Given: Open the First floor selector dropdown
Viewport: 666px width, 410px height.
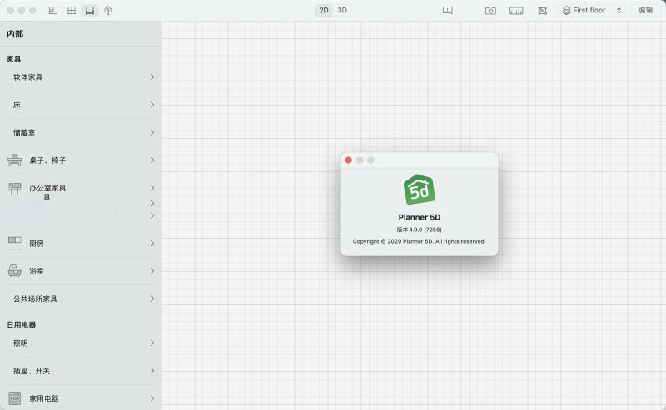Looking at the screenshot, I should coord(592,11).
